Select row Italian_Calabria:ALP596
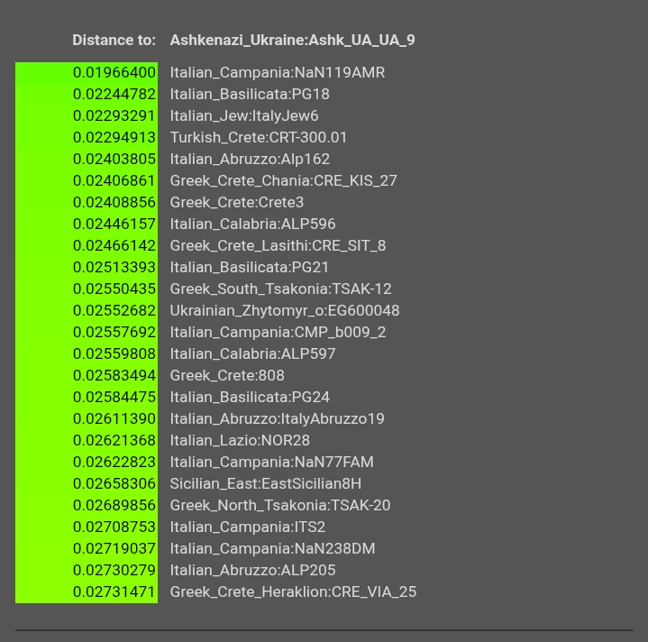This screenshot has height=642, width=648. coord(252,224)
